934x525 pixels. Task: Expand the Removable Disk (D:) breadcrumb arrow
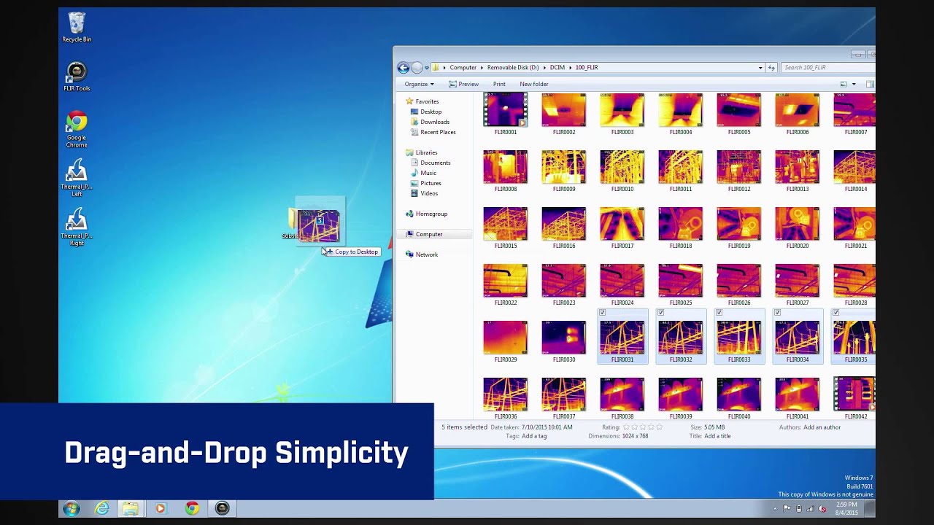pos(544,68)
